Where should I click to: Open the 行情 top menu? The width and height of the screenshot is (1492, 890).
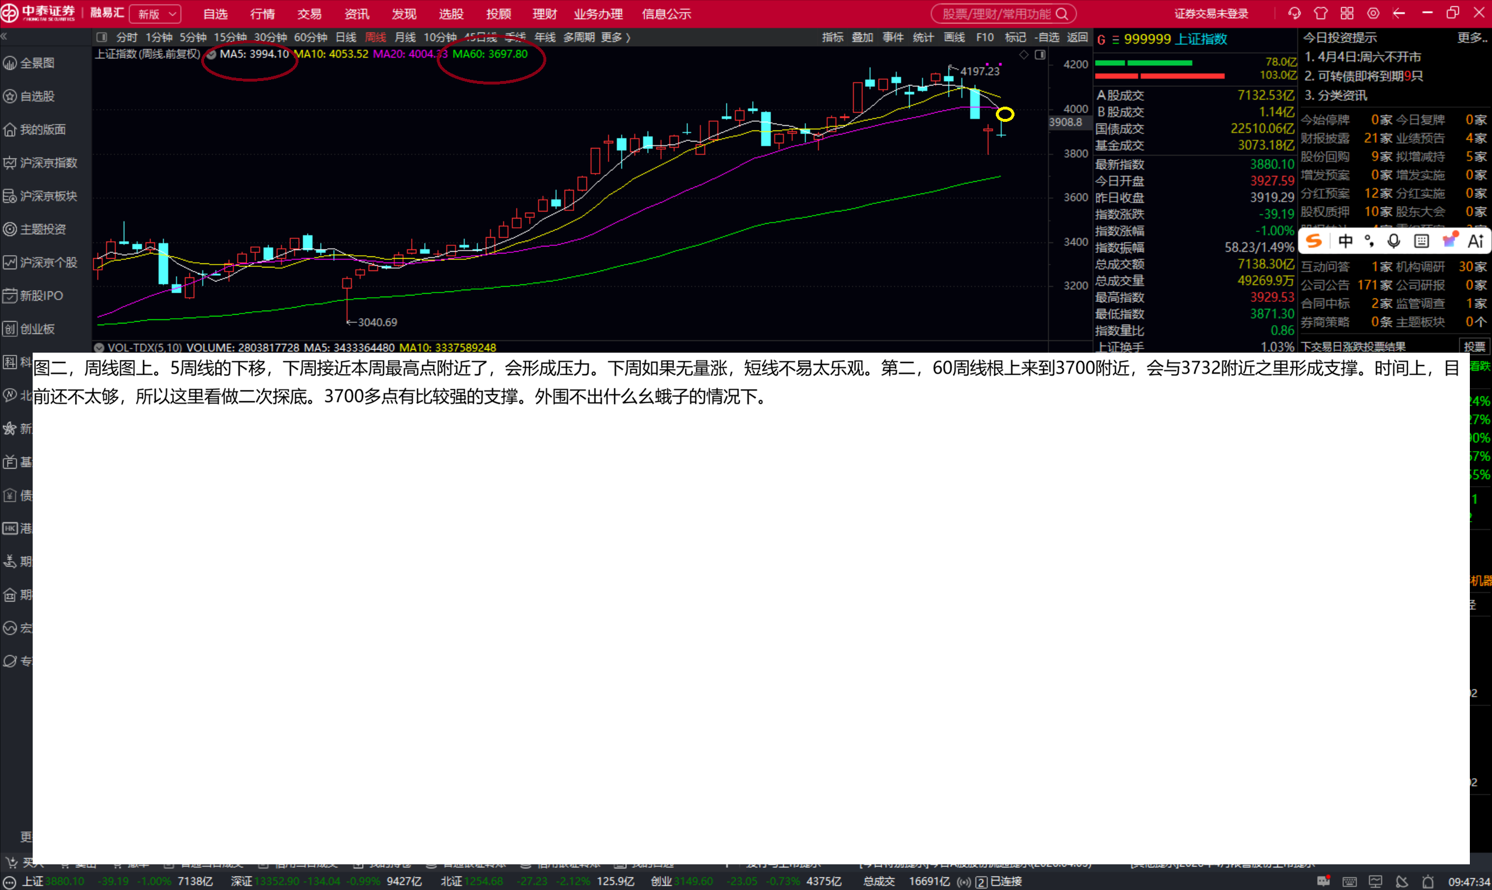(262, 14)
